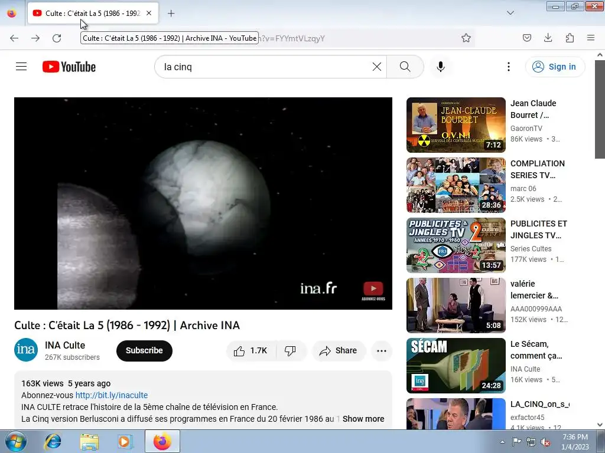Open Publicites et Jingles TV thumbnail
The image size is (605, 453).
point(456,245)
